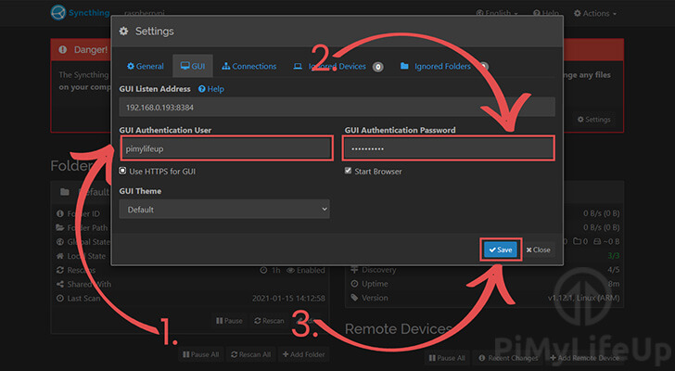The image size is (675, 371).
Task: Click the gear icon in the Settings title
Action: 123,31
